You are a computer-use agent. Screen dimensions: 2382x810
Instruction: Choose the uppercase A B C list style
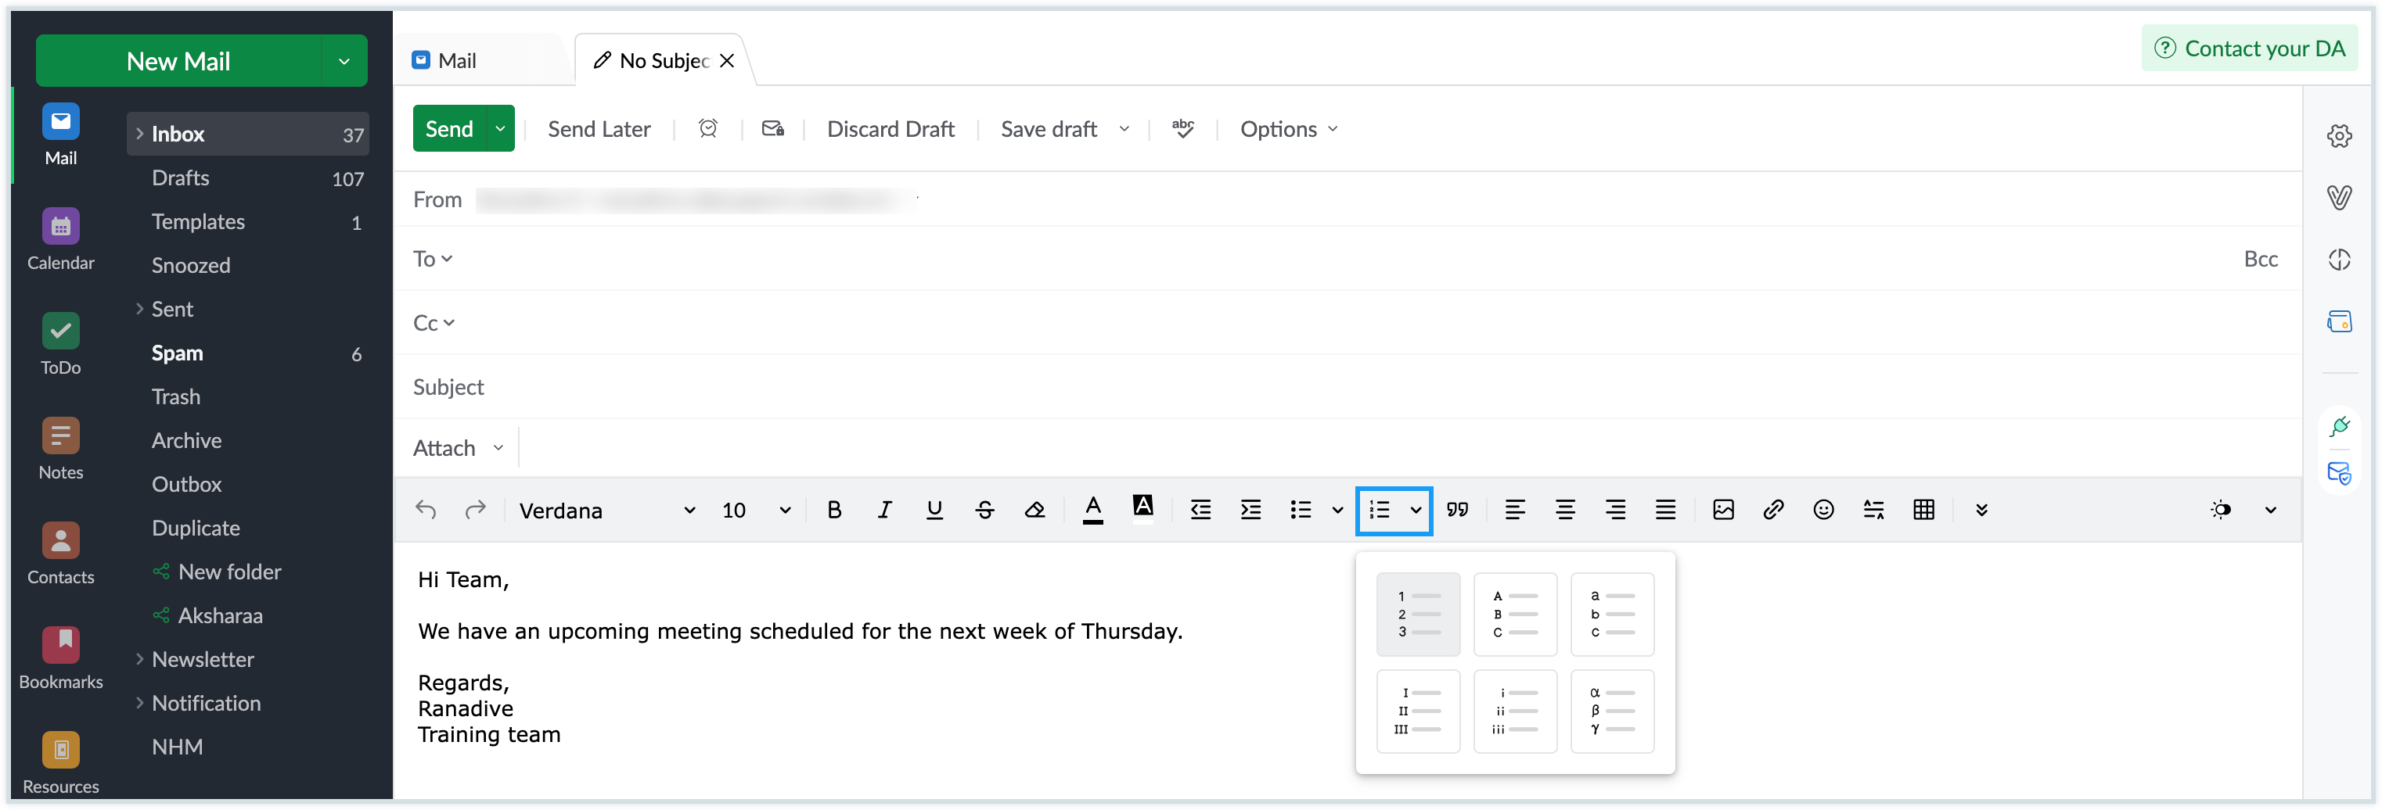1515,615
